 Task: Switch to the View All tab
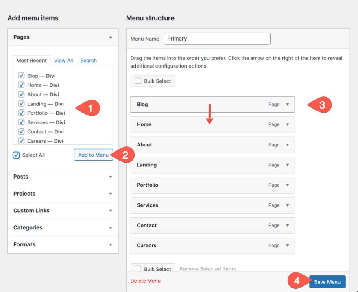[63, 60]
